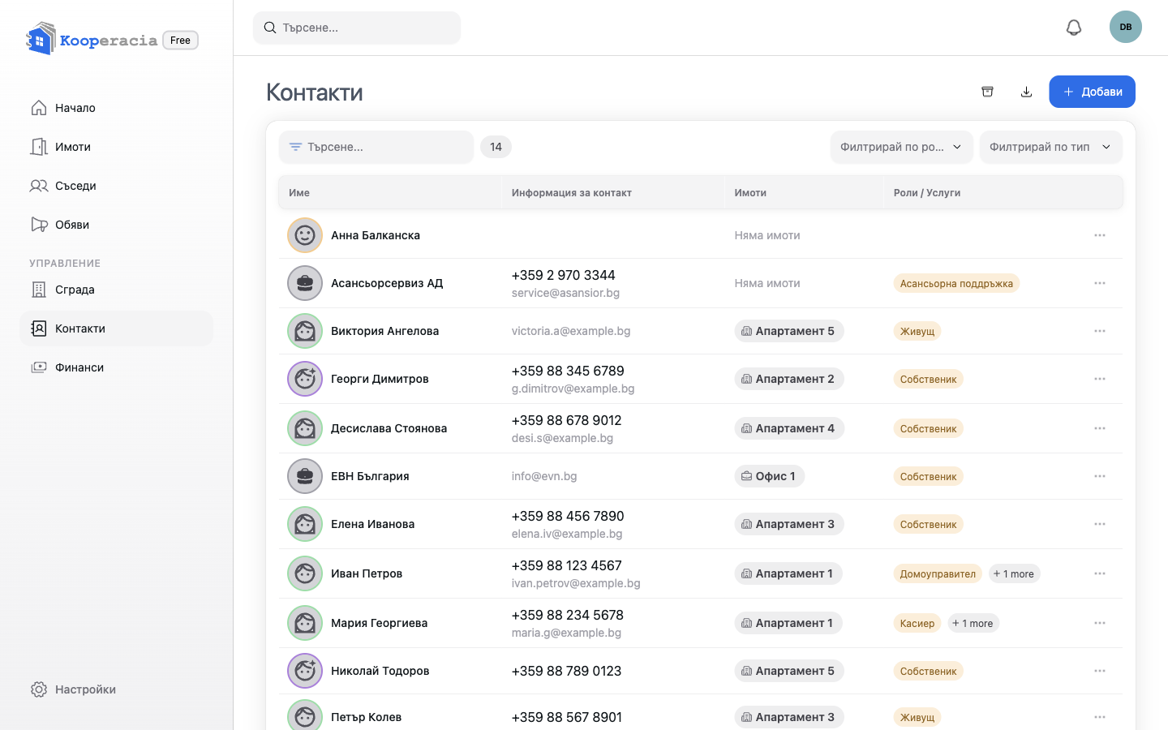Click the 14 contacts count badge
This screenshot has height=730, width=1168.
point(496,147)
